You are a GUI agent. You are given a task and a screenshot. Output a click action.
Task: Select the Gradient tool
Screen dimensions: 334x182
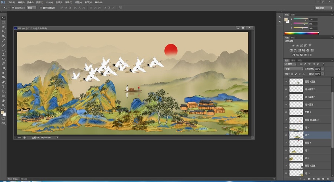[3, 68]
